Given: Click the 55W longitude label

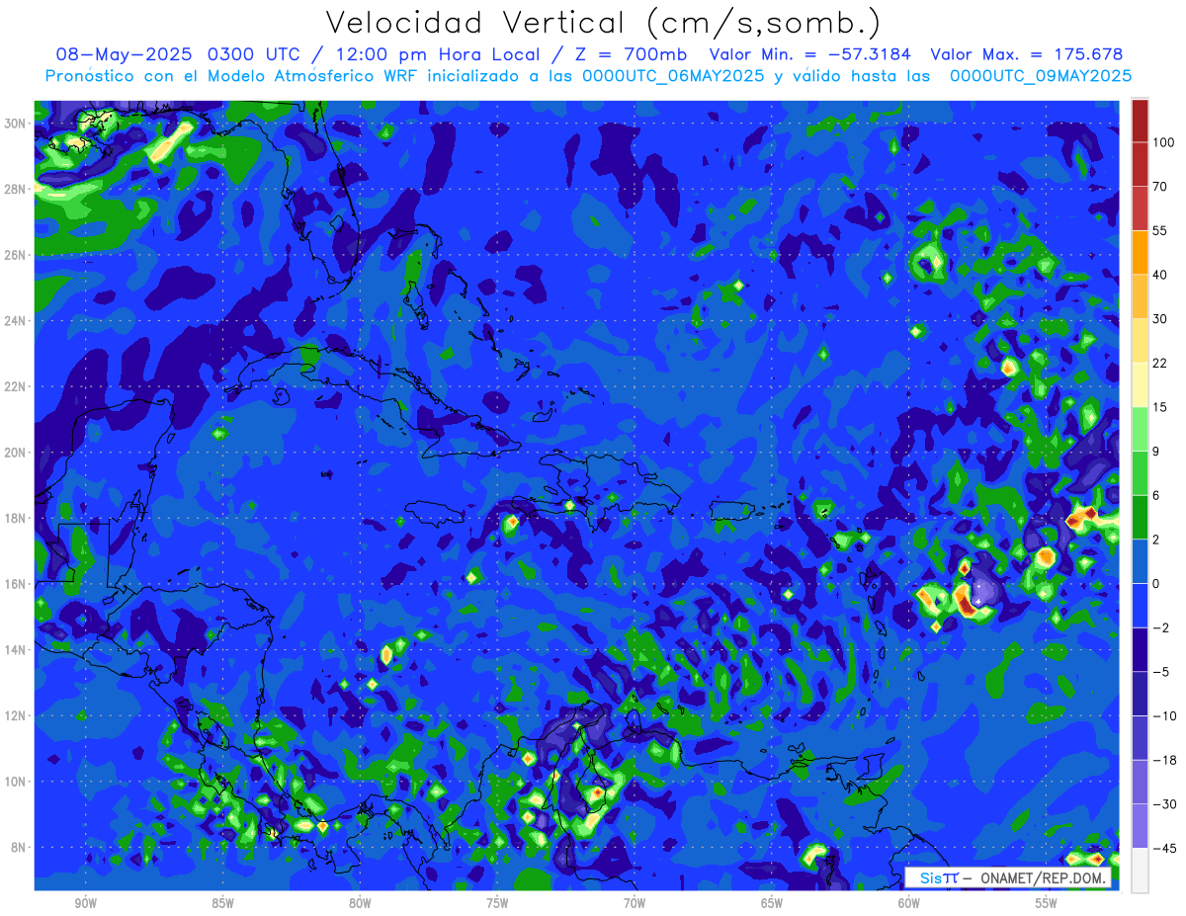Looking at the screenshot, I should pyautogui.click(x=1047, y=903).
